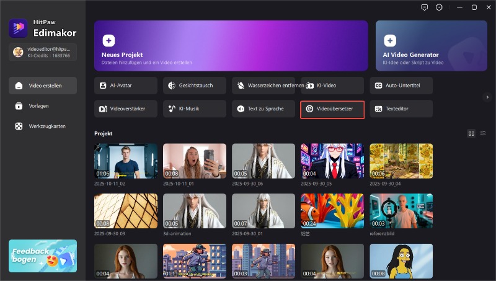This screenshot has width=496, height=281.
Task: Click the Texteditor icon
Action: click(378, 109)
